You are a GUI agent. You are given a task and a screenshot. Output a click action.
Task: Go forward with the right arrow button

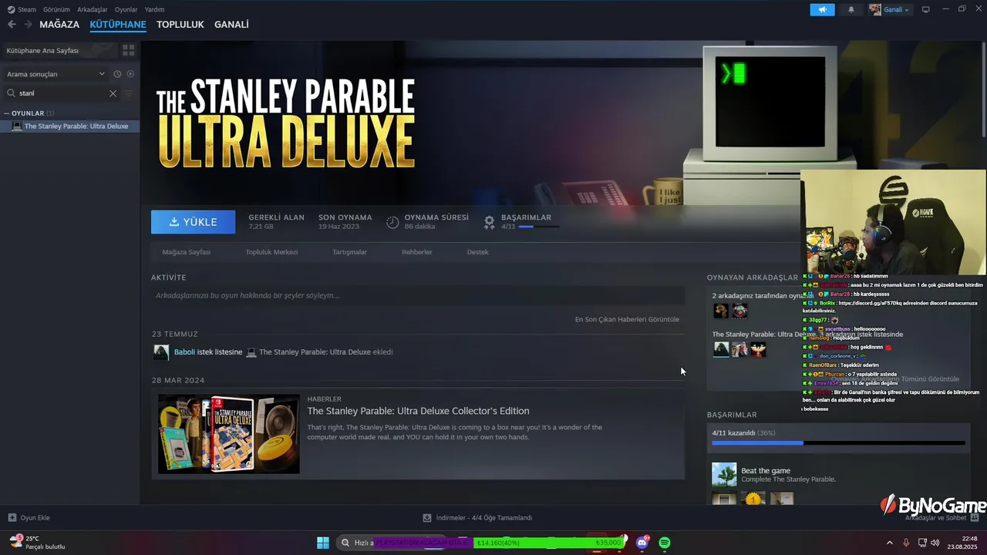pyautogui.click(x=28, y=25)
